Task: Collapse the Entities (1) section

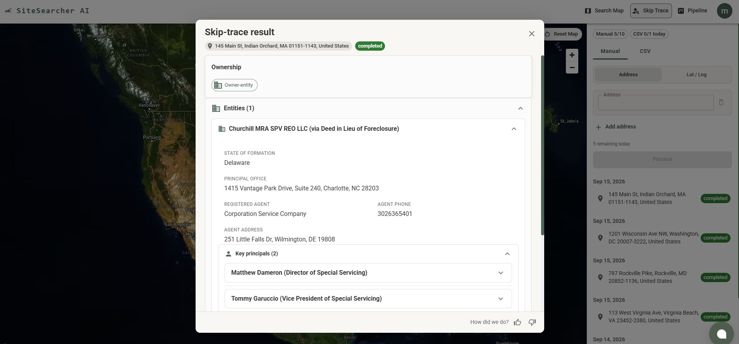Action: point(520,108)
